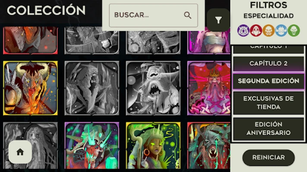This screenshot has width=307, height=172.
Task: Toggle the Edición Aniversario filter
Action: pos(269,129)
